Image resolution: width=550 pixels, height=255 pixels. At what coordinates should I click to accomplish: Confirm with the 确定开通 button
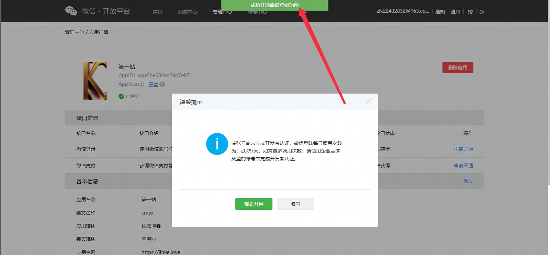tap(254, 204)
